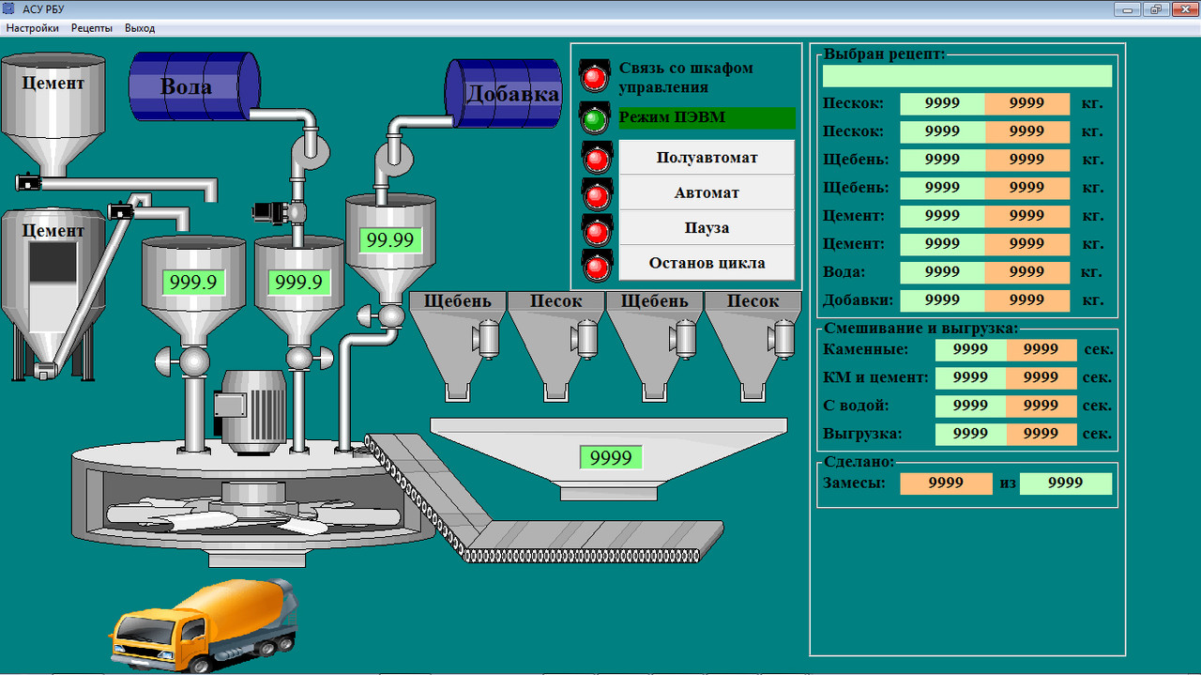Open the Настройки menu
Screen dimensions: 1201x675
point(33,28)
